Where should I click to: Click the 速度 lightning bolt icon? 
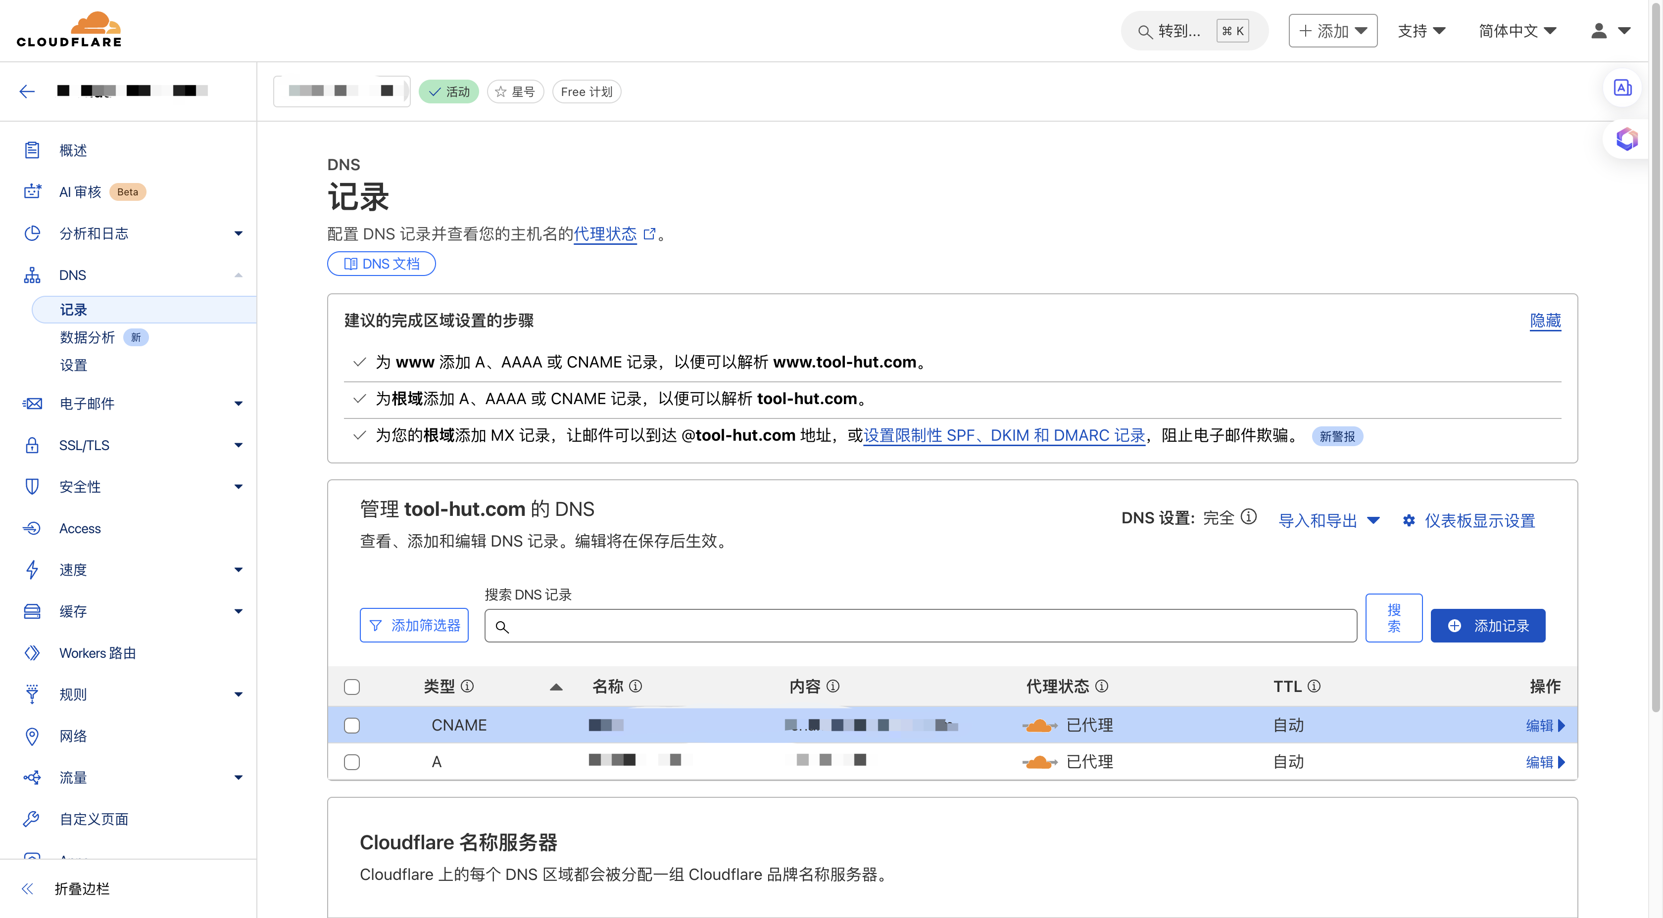click(32, 570)
